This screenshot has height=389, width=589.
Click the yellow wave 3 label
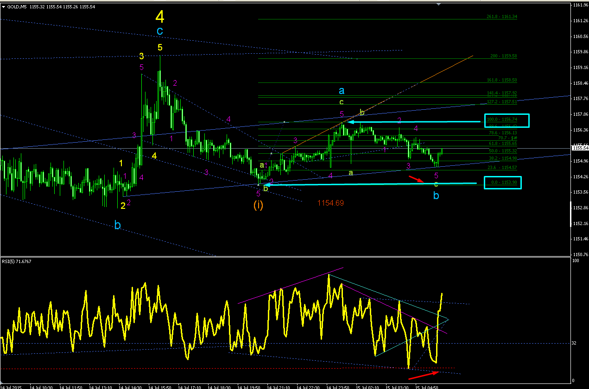pos(141,56)
